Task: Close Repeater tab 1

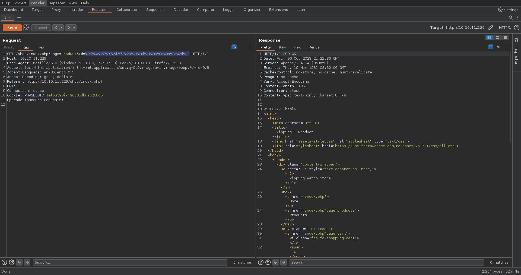Action: (x=10, y=18)
